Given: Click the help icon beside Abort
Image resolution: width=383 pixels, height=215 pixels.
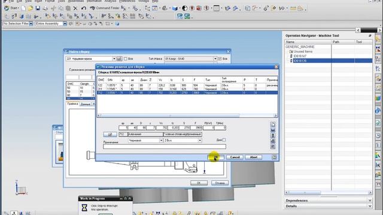Looking at the screenshot, I should tap(274, 157).
